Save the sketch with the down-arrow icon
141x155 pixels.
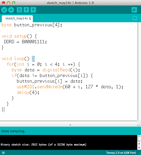tap(33, 10)
